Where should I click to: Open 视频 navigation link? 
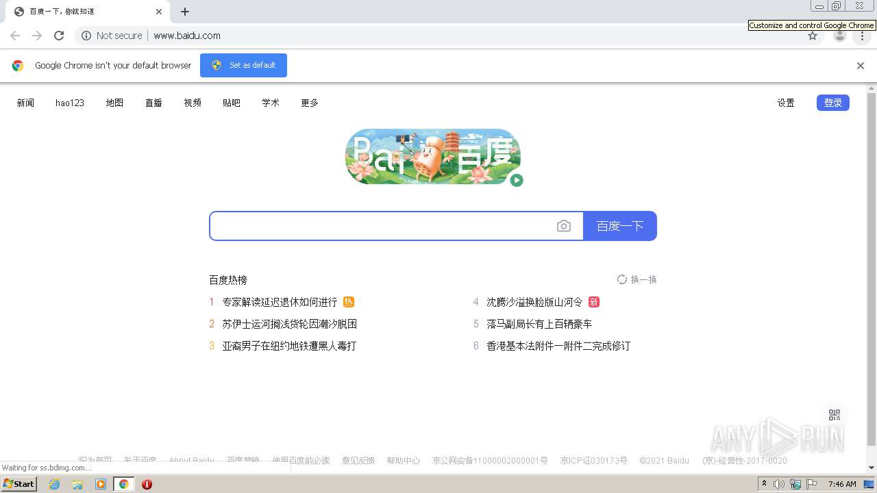[x=193, y=103]
